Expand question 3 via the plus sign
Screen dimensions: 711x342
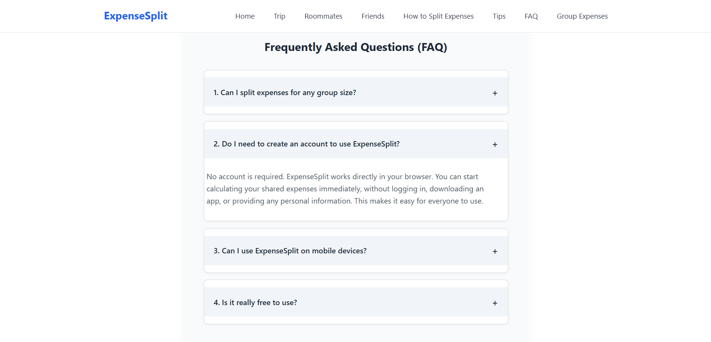click(x=495, y=251)
